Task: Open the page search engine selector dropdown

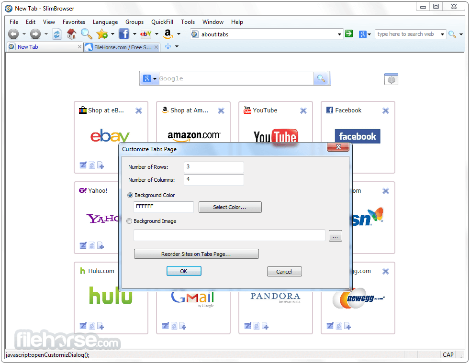Action: coord(155,79)
